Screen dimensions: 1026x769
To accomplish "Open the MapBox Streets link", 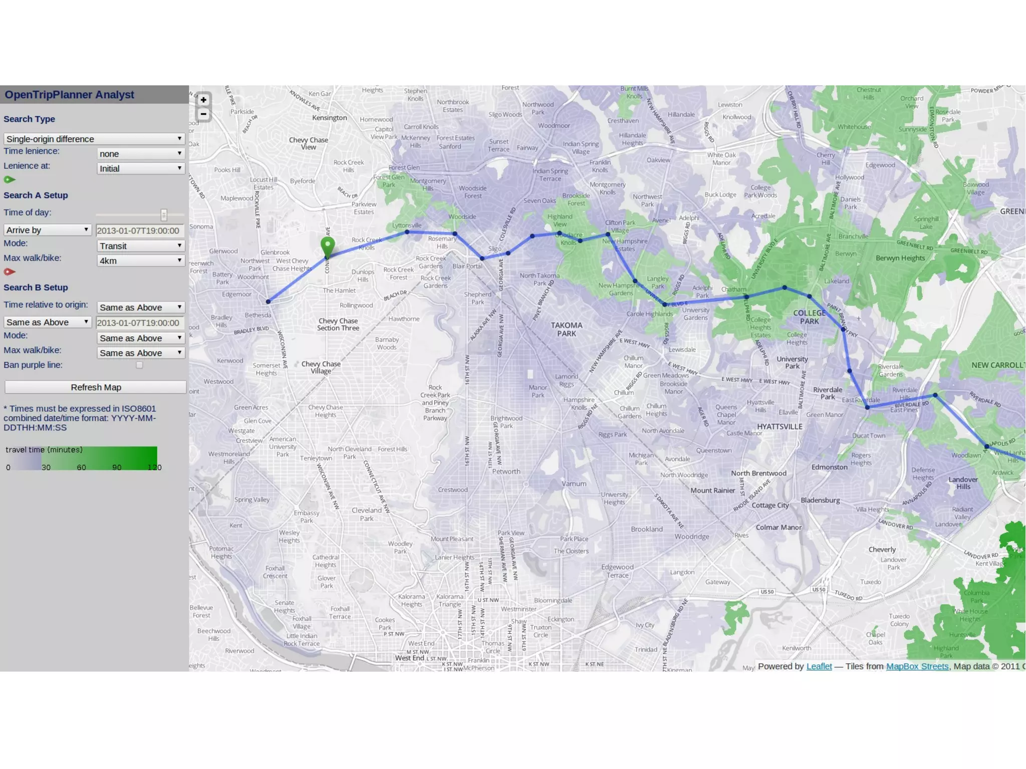I will 917,666.
